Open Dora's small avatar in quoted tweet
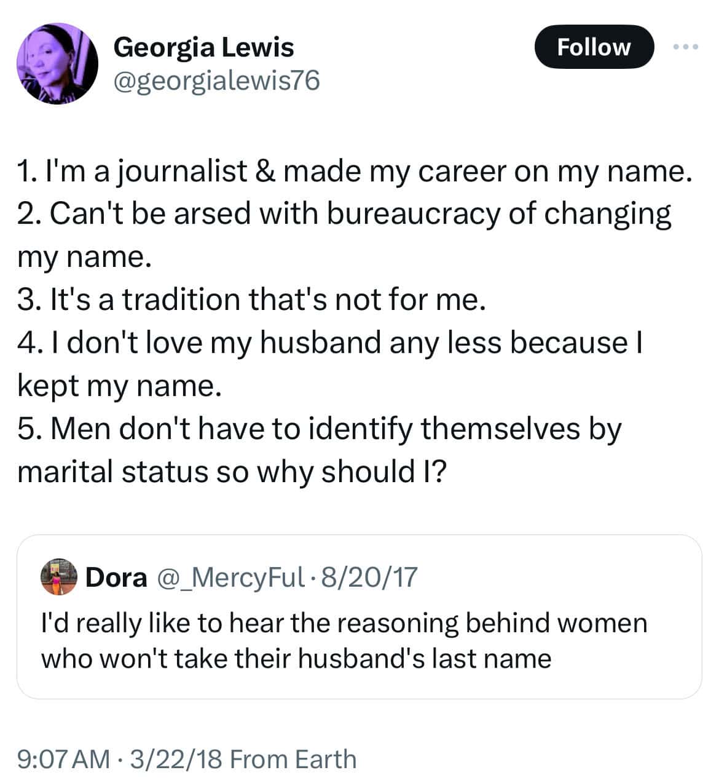 [59, 577]
